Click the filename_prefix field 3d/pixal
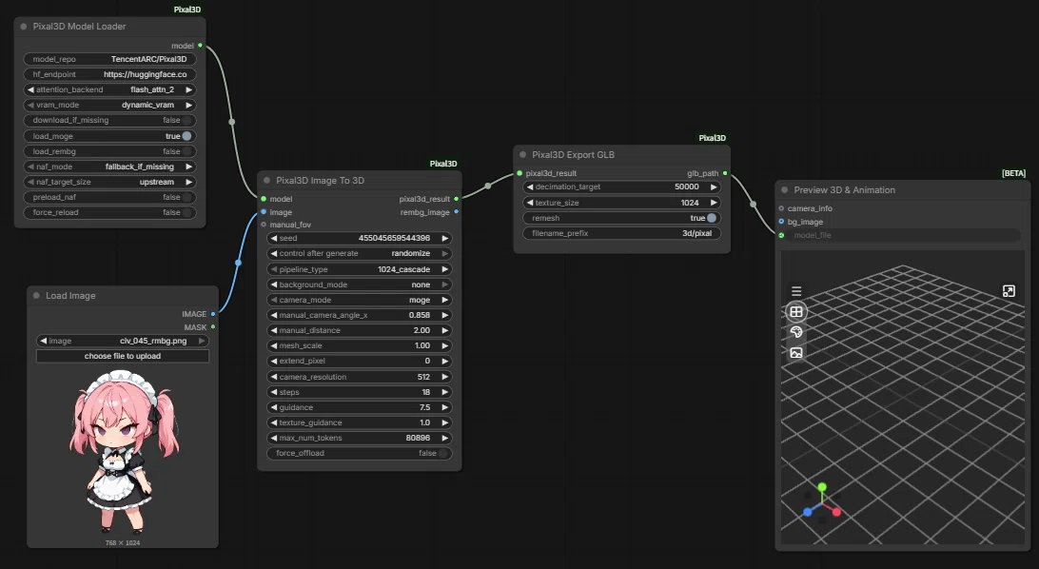The width and height of the screenshot is (1039, 569). 621,233
